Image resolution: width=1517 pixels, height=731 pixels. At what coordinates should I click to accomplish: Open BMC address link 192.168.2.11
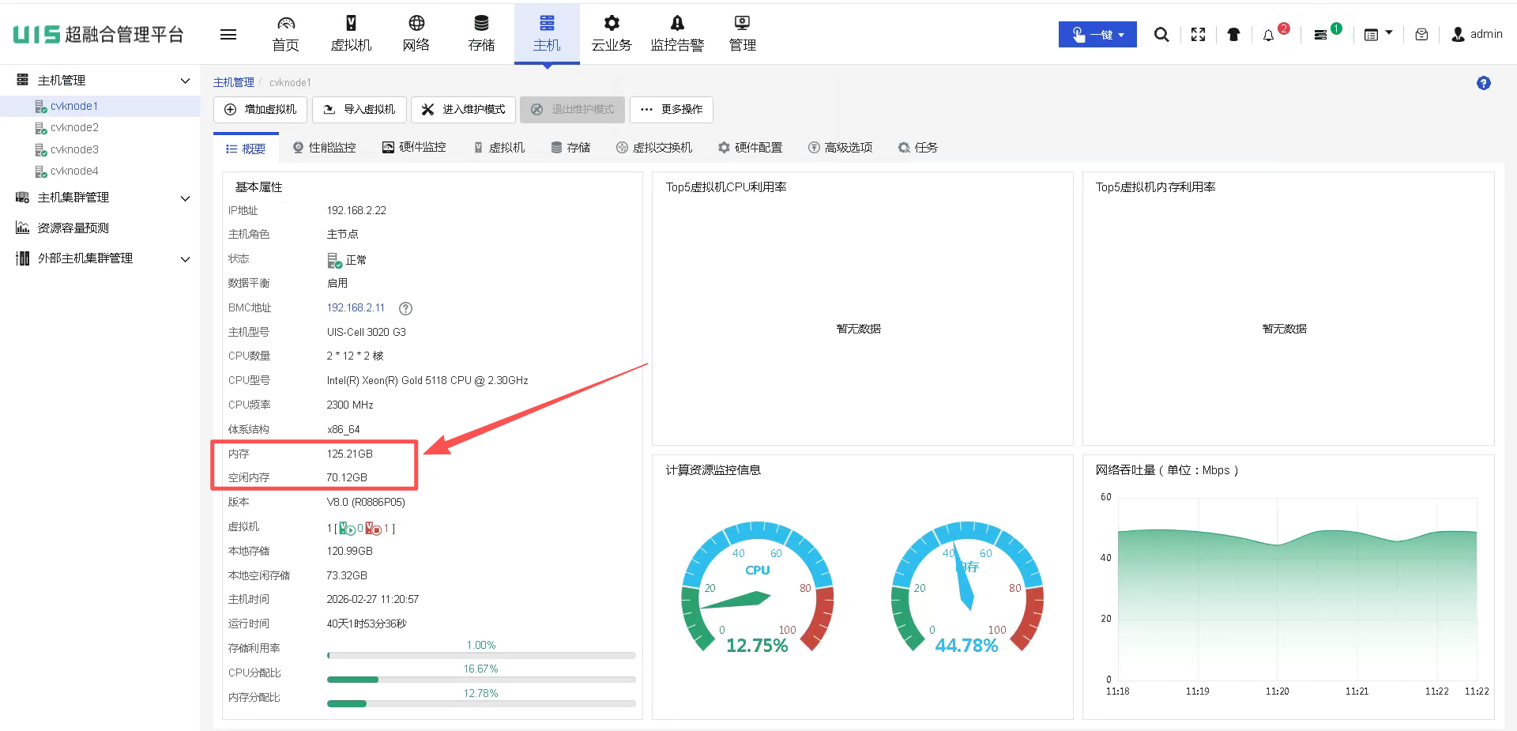click(356, 308)
